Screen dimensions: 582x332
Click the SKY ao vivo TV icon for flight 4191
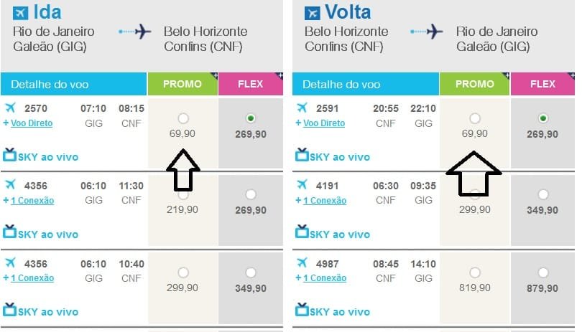pos(302,232)
